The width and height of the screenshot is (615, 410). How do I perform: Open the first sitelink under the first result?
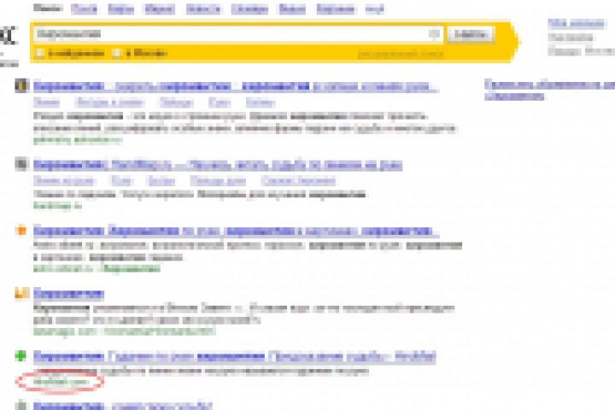pos(47,102)
